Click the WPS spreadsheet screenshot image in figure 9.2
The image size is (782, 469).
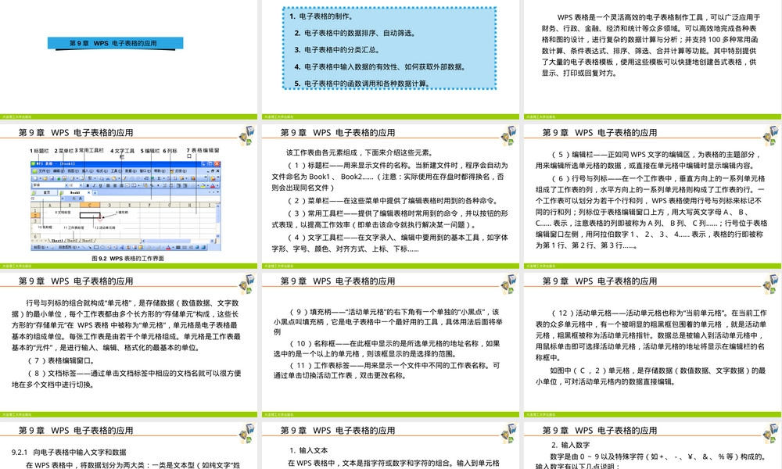pos(125,206)
